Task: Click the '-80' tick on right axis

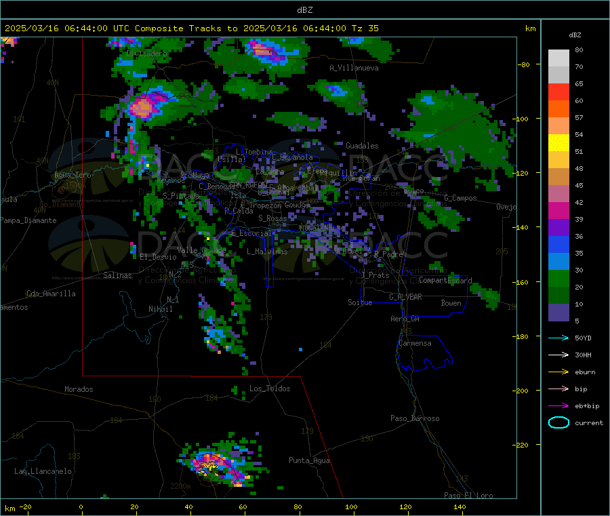Action: click(x=523, y=64)
